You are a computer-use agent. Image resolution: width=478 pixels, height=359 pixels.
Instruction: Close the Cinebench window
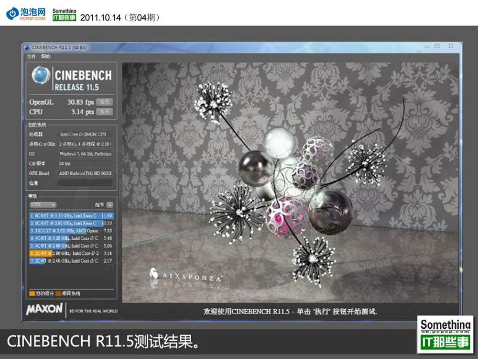[x=451, y=46]
